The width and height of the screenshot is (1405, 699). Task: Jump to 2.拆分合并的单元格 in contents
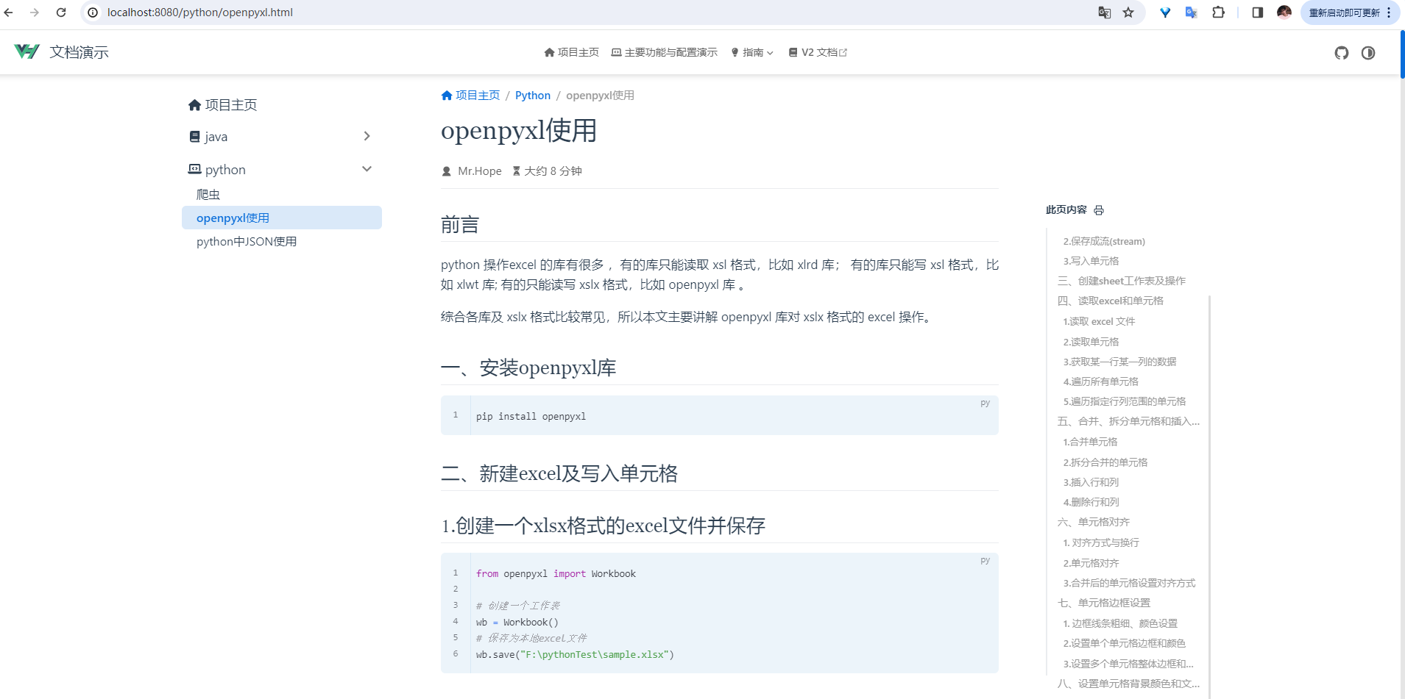[1105, 462]
